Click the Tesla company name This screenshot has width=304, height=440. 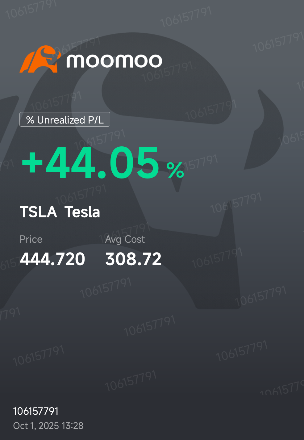[82, 212]
